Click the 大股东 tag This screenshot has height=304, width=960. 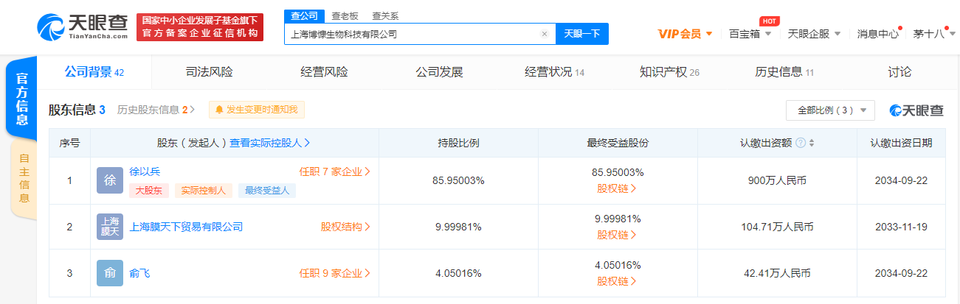[149, 191]
